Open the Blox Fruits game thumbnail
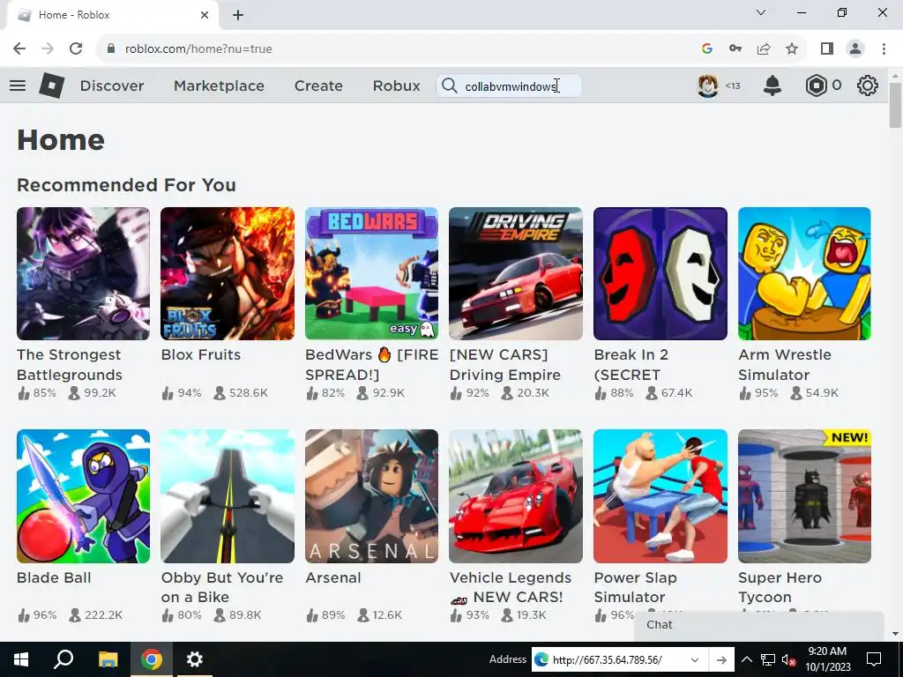The image size is (903, 677). coord(228,273)
